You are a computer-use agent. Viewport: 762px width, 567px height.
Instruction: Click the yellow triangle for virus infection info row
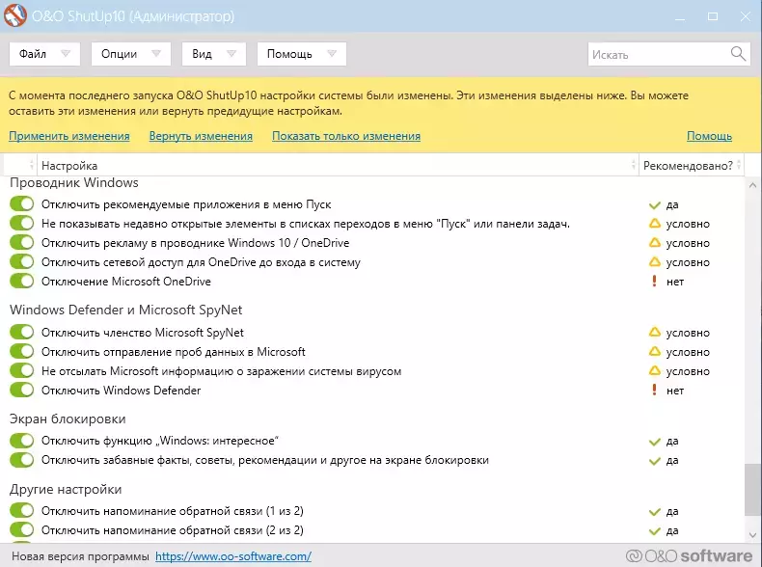coord(655,370)
